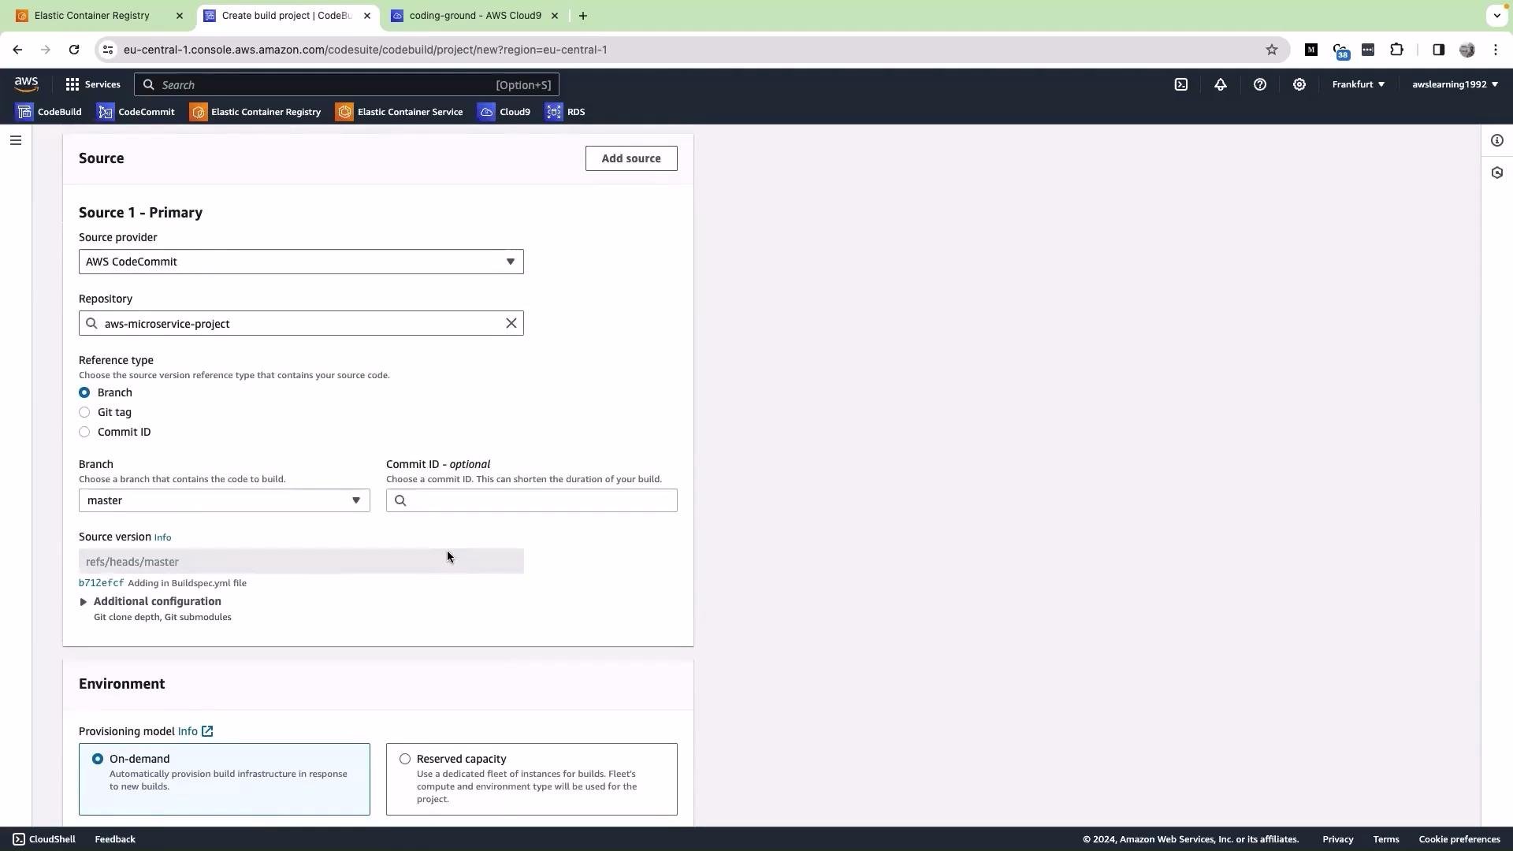Open a new browser tab
The height and width of the screenshot is (851, 1513).
583,16
